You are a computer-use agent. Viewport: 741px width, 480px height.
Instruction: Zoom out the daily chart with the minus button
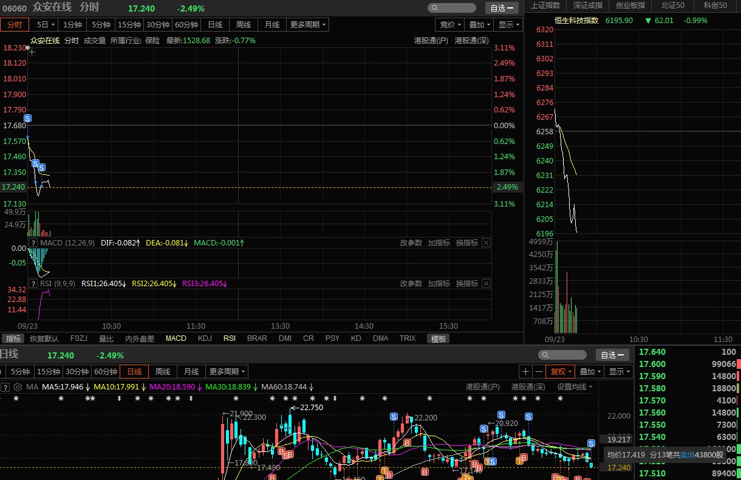pos(539,372)
